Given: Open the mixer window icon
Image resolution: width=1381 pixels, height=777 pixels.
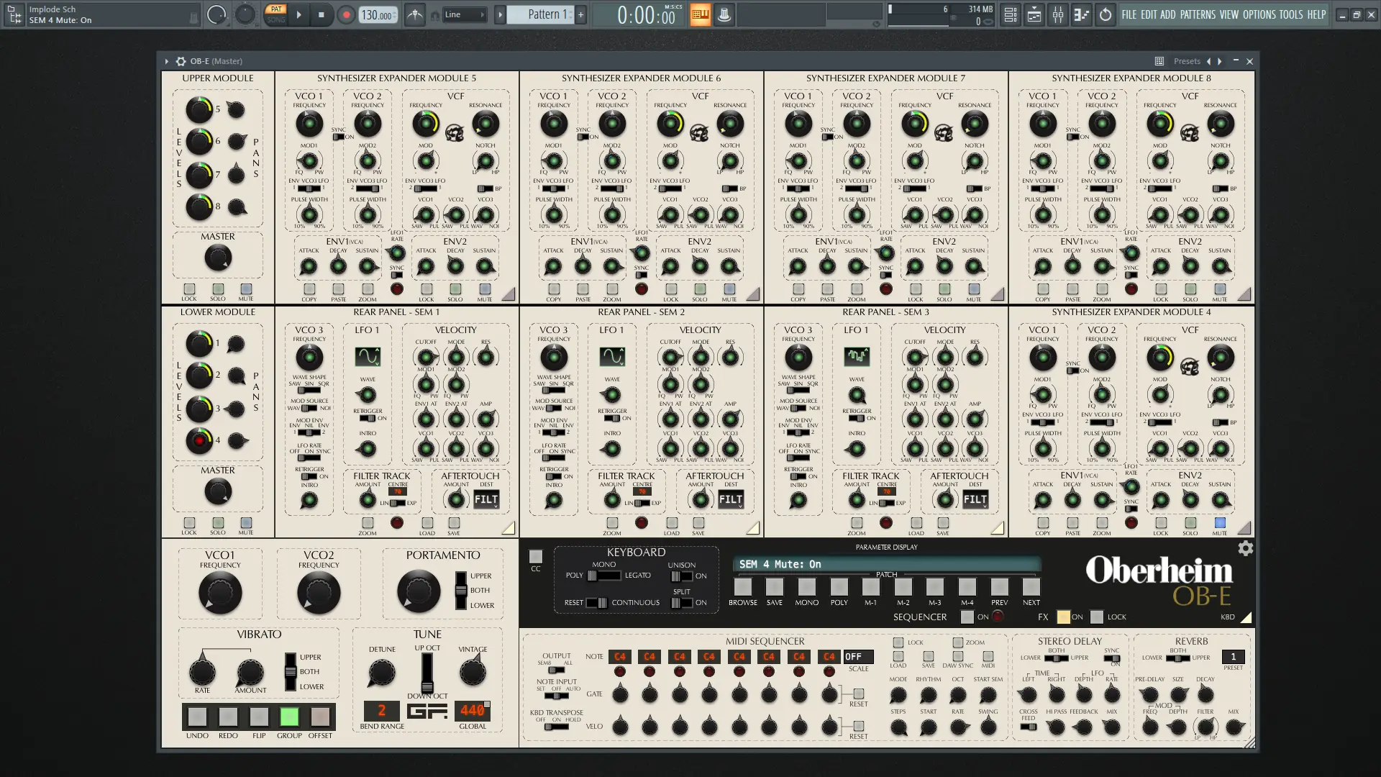Looking at the screenshot, I should pos(1057,14).
